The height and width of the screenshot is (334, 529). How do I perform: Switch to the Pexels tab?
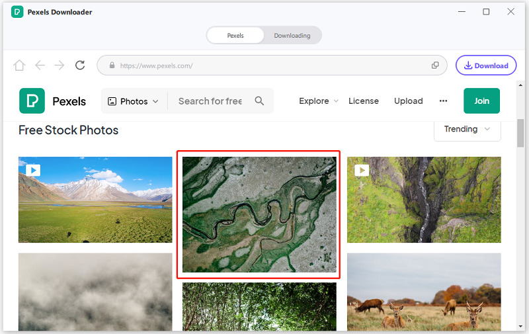click(235, 36)
